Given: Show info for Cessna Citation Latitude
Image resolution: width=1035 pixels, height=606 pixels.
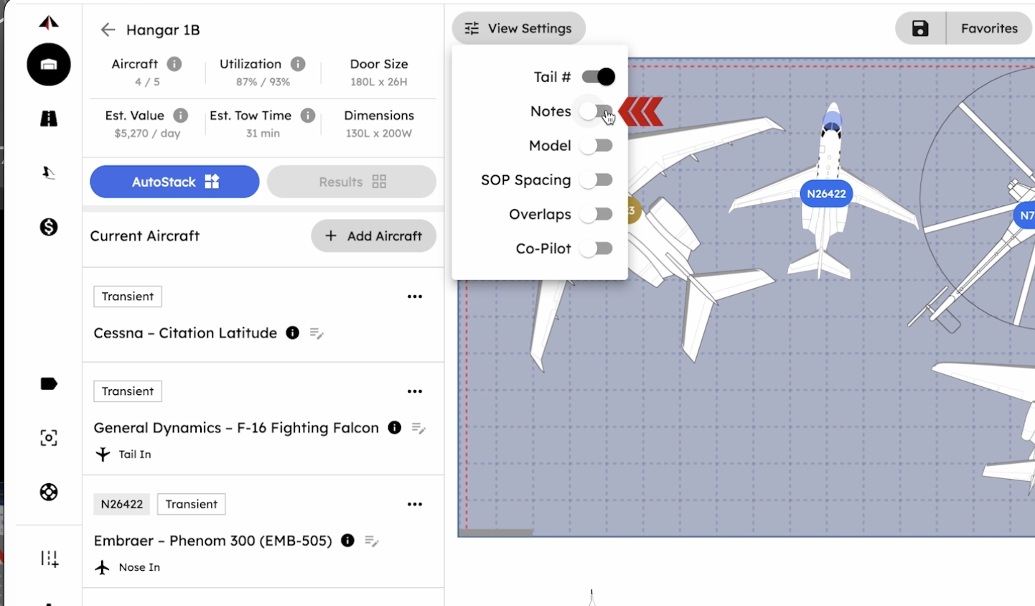Looking at the screenshot, I should tap(293, 332).
